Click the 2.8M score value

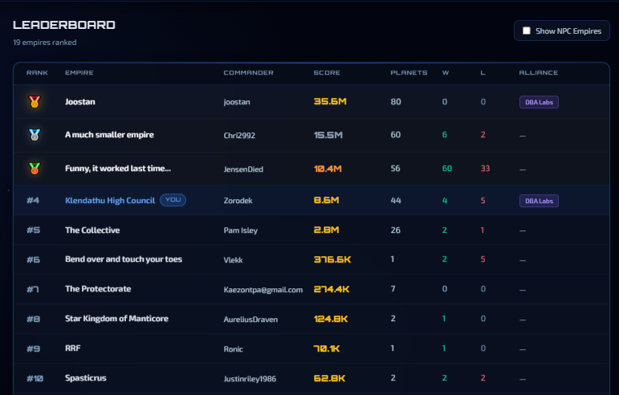tap(326, 230)
